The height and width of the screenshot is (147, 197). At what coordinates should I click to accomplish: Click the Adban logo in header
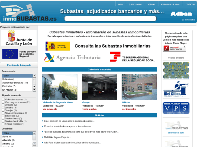click(x=181, y=14)
